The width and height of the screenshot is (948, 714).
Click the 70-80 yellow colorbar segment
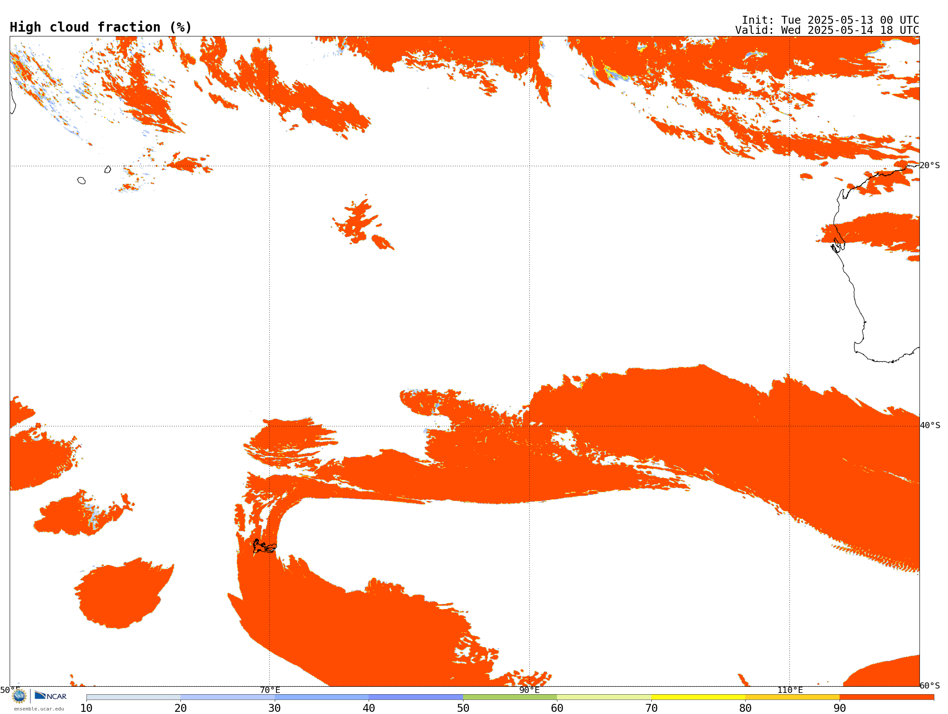[698, 697]
